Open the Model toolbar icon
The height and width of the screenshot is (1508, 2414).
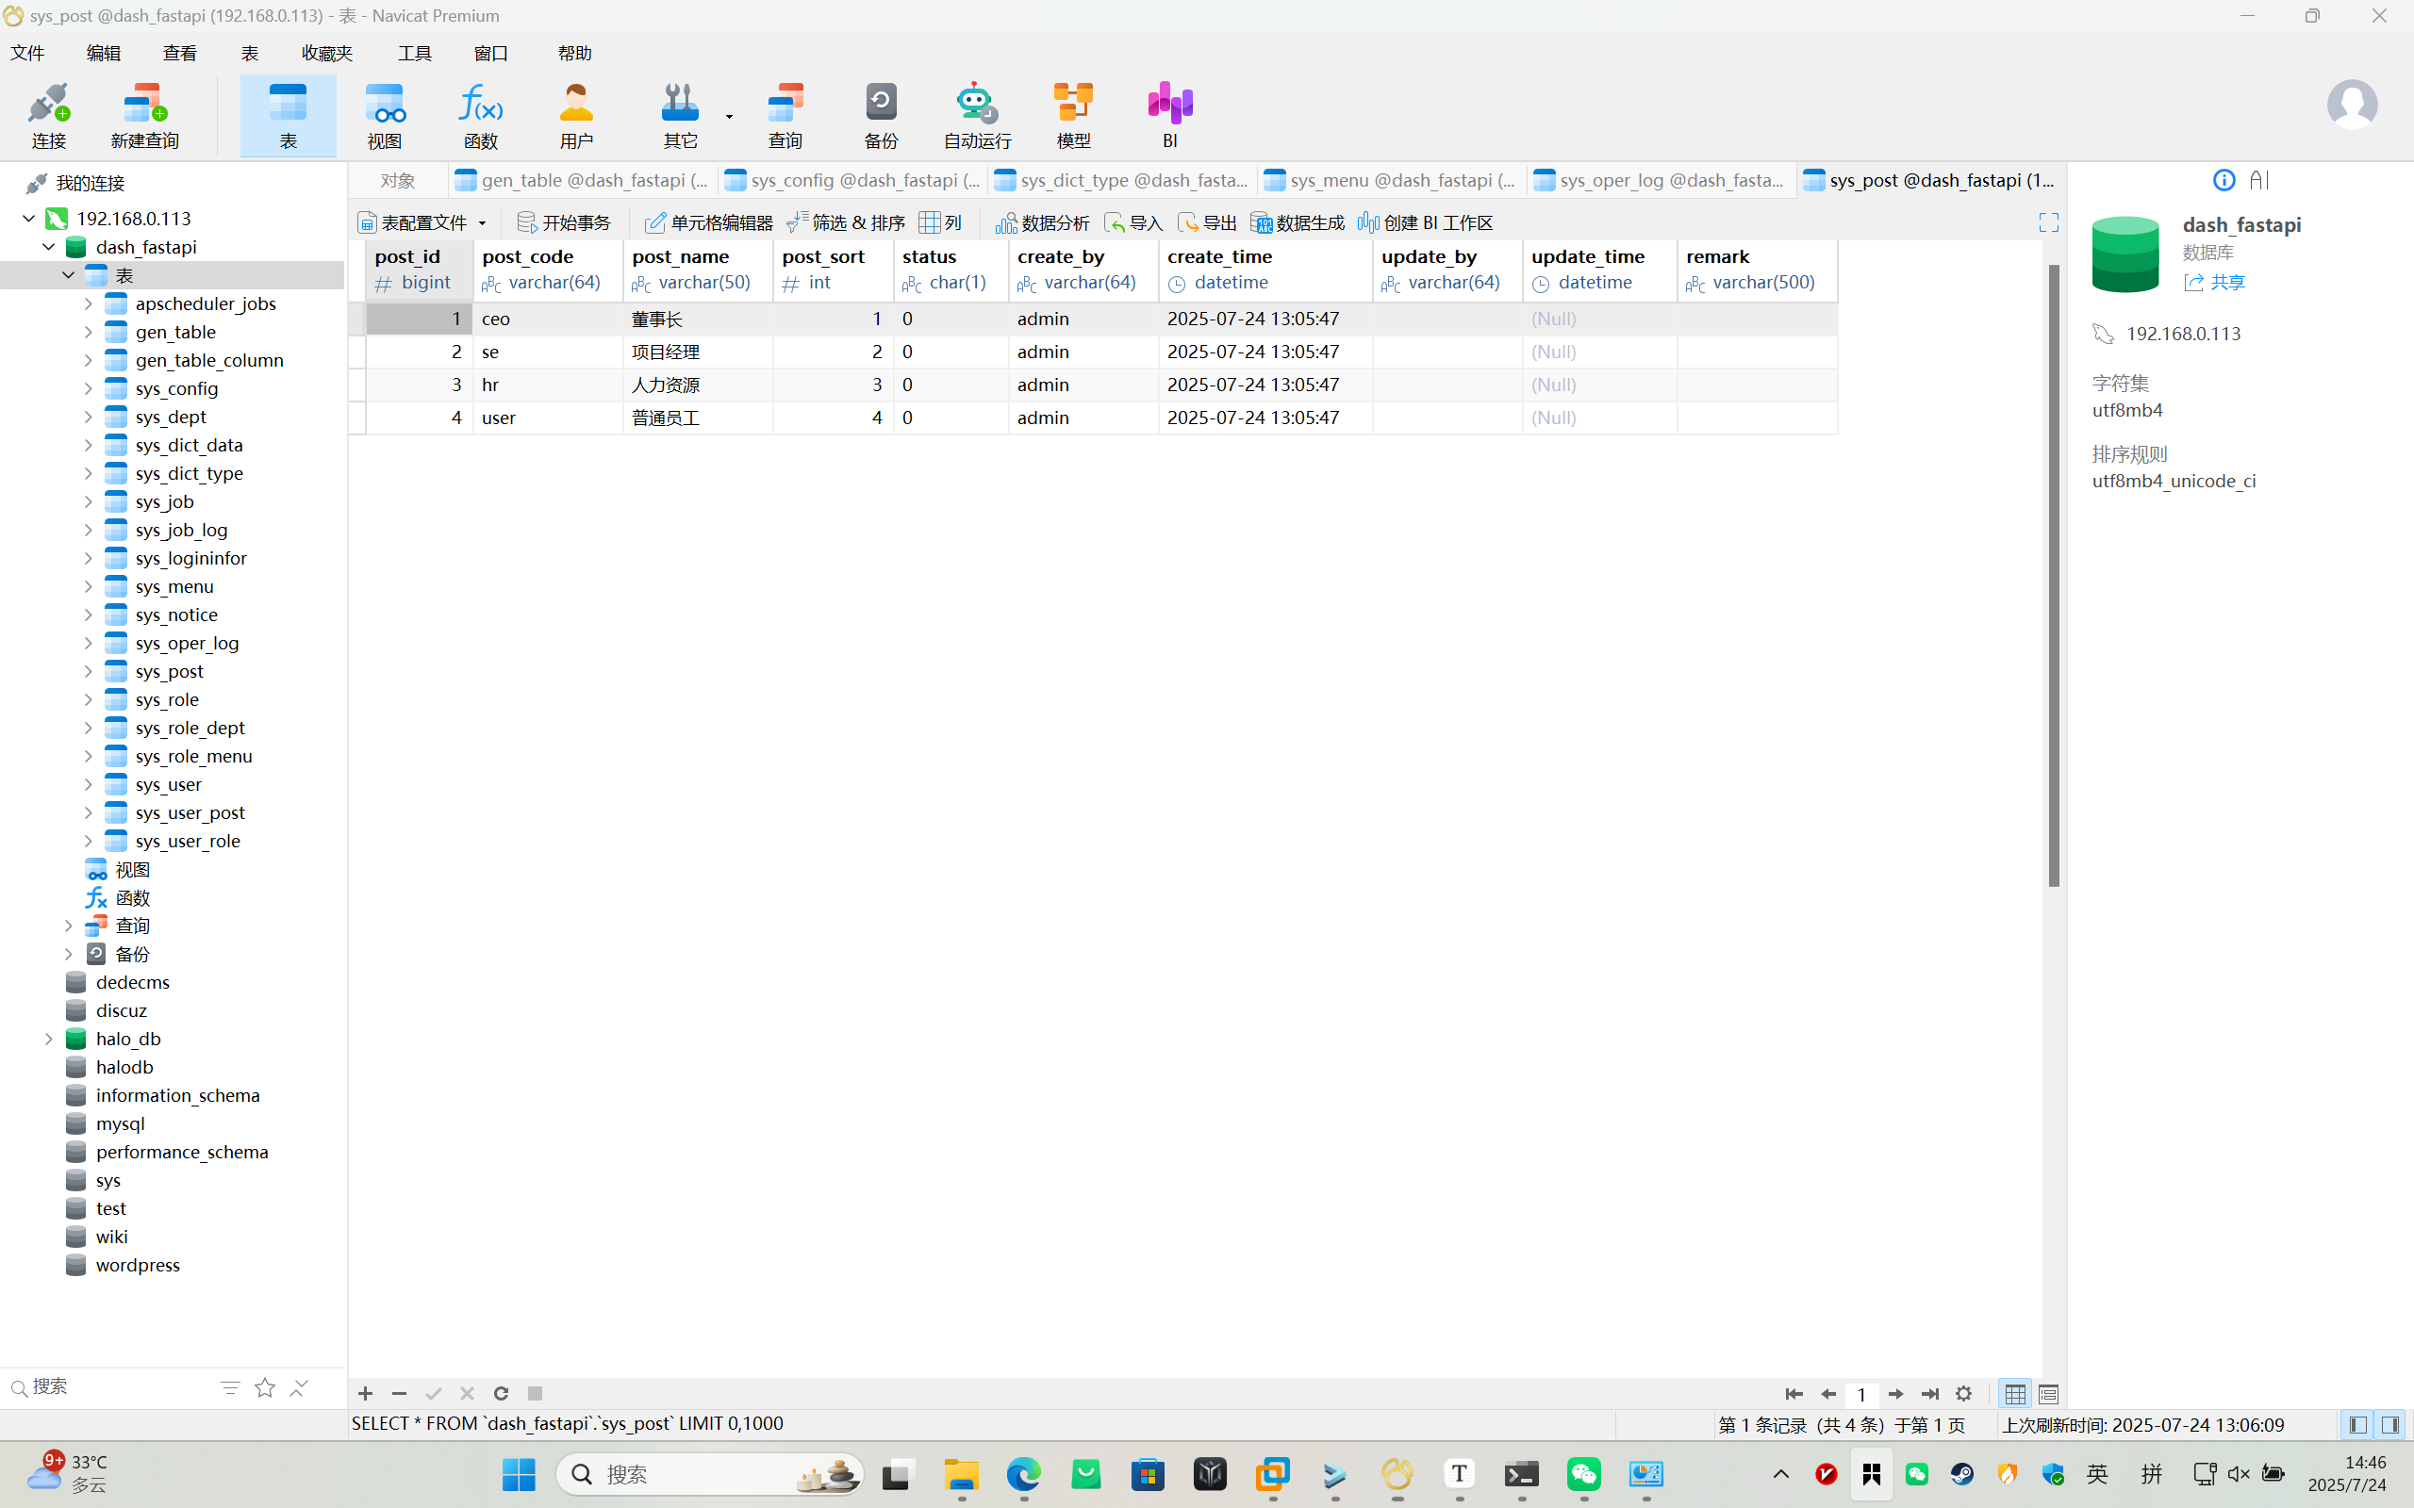tap(1073, 116)
